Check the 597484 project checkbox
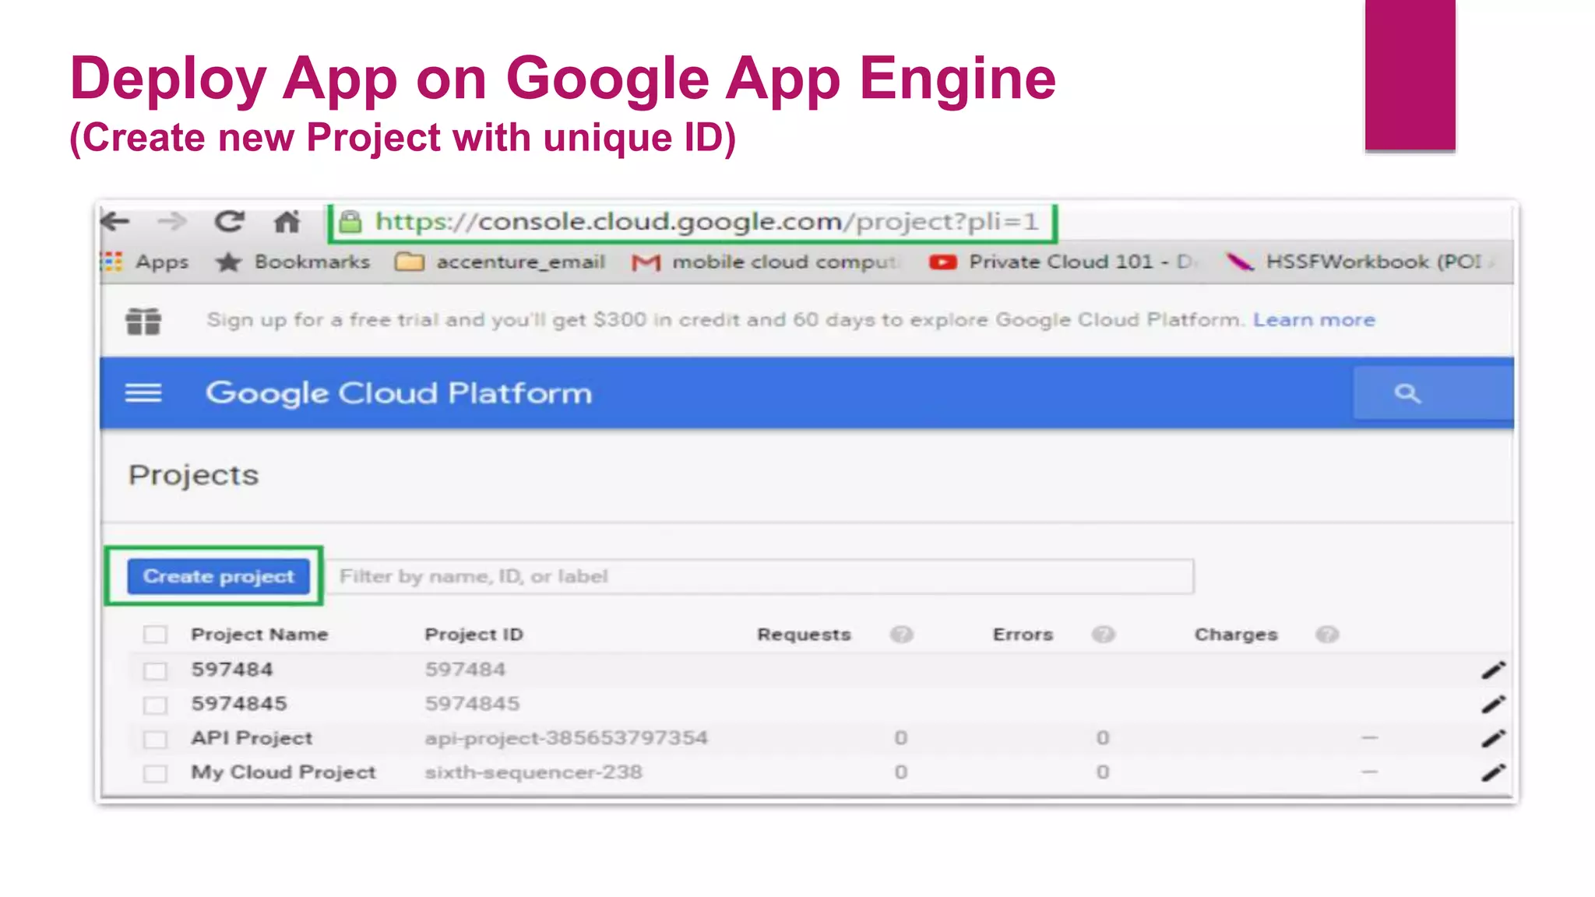The image size is (1595, 897). pos(155,670)
